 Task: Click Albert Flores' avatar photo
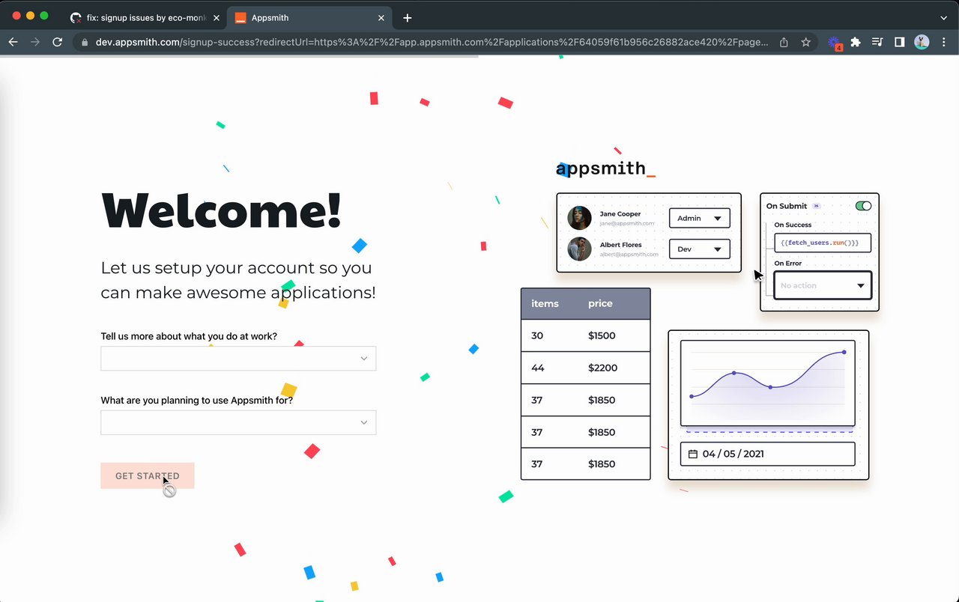coord(579,249)
